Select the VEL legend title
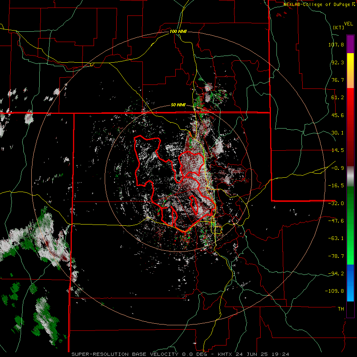This screenshot has height=357, width=357. (348, 24)
